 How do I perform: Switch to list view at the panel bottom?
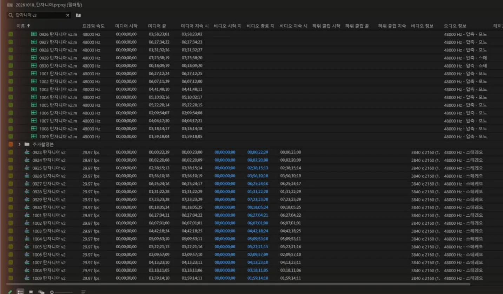[x=21, y=292]
